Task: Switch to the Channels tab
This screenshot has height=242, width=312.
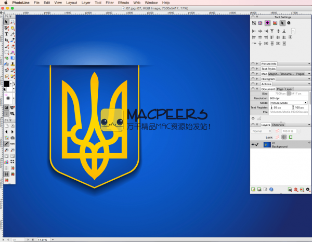Action: (x=278, y=125)
